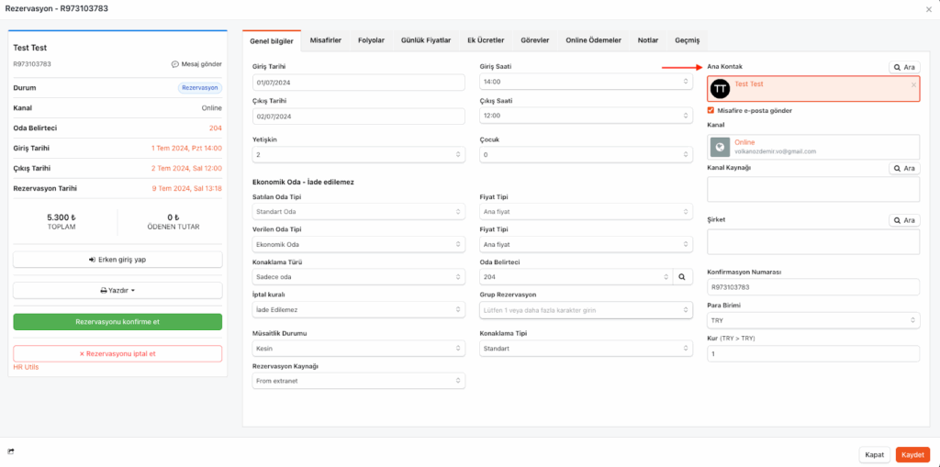Adjust the Yetişkin count stepper
This screenshot has height=467, width=940.
click(459, 155)
